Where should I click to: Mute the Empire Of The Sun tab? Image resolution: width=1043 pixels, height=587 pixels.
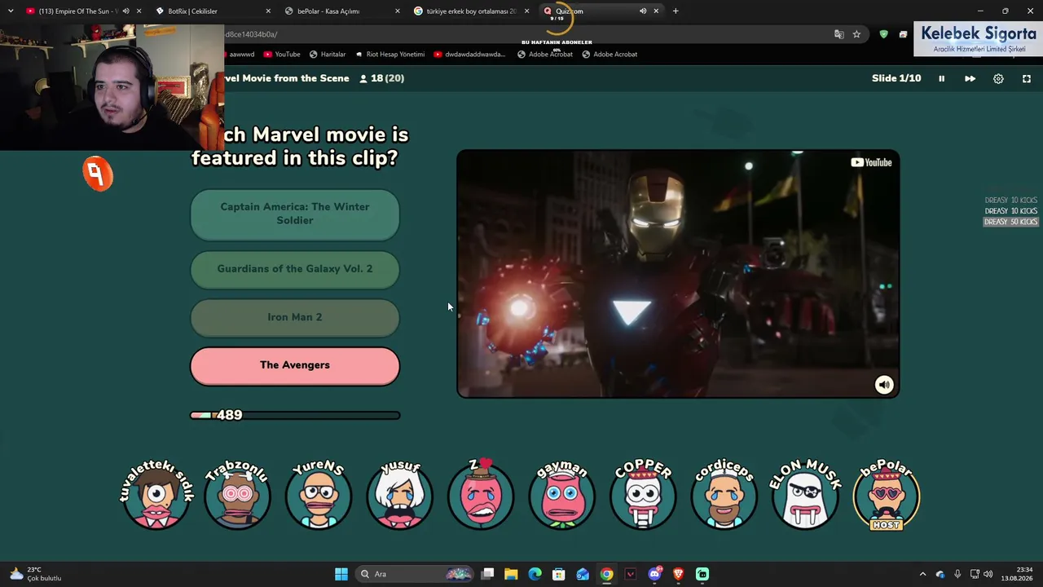125,11
